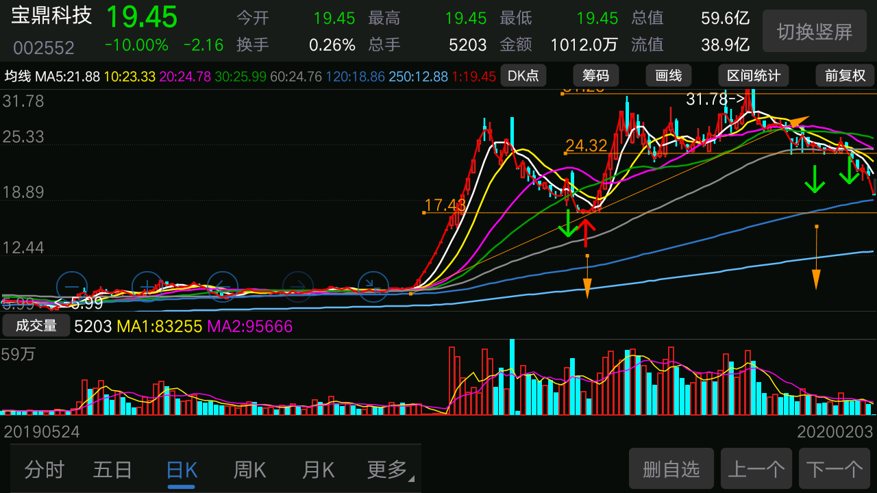Tap the 总值 59.6亿 value
The image size is (877, 493).
click(x=725, y=18)
